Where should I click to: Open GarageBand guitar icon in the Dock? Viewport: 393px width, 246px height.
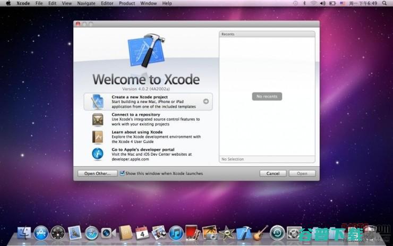260,233
